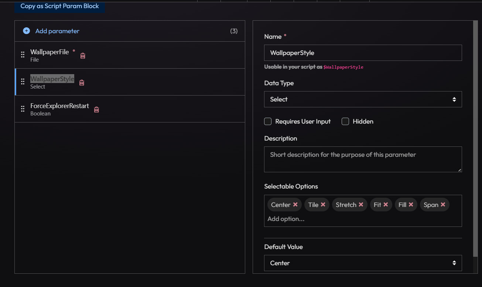Viewport: 482px width, 287px height.
Task: Click Copy as Script Param Block button
Action: coord(59,7)
